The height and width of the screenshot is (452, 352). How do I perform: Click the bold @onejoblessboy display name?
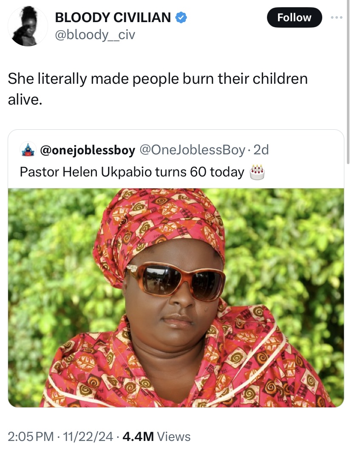88,150
